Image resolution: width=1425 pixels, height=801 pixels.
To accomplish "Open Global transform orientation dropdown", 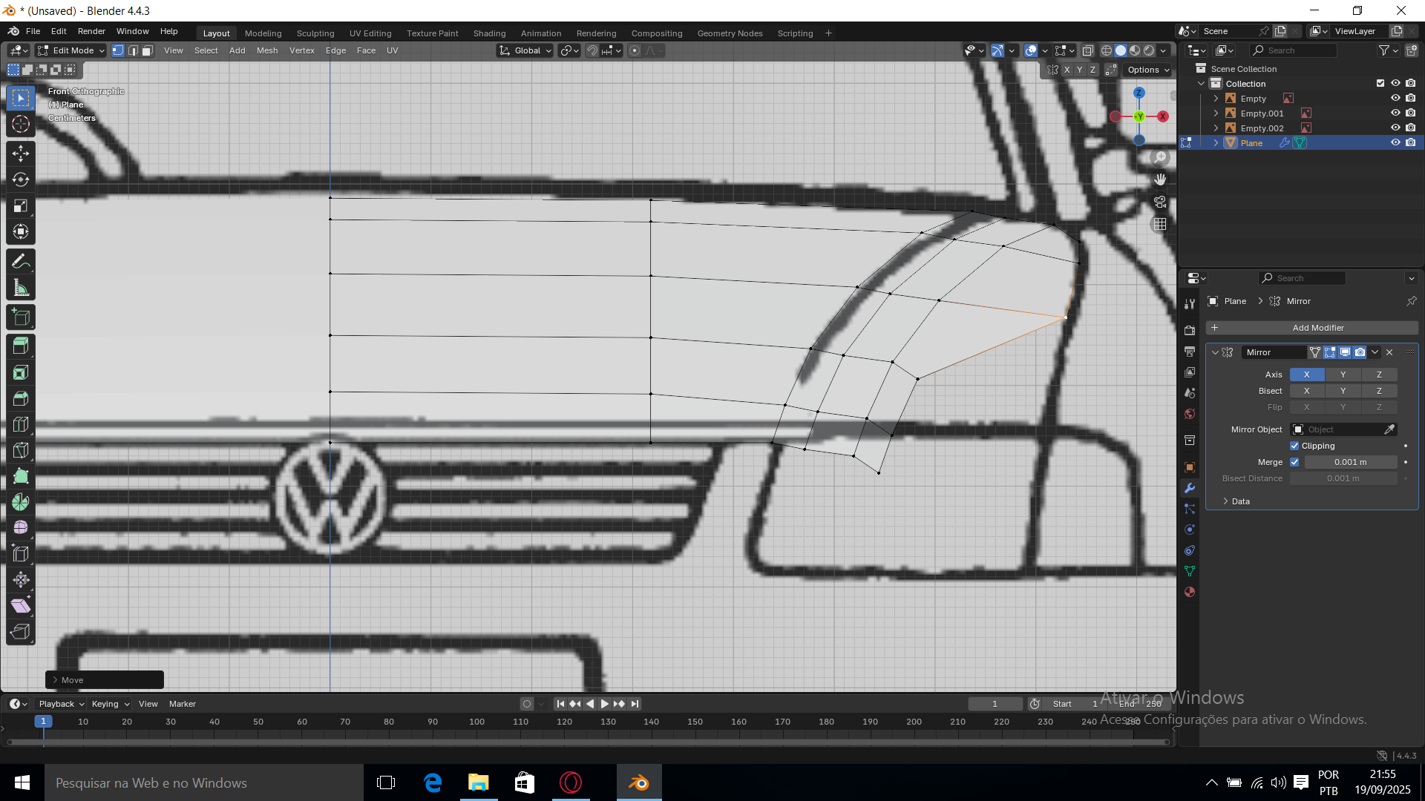I will point(525,50).
